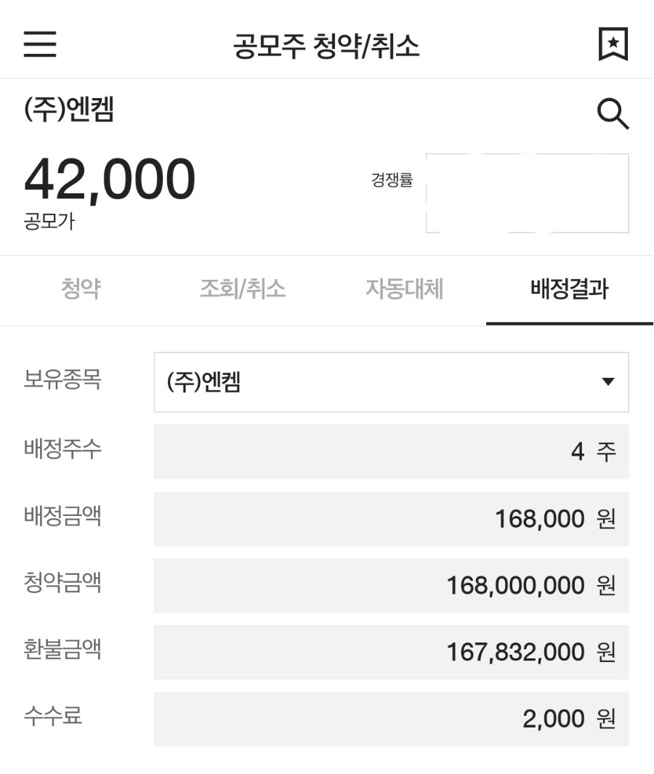Click the 보유종목 label
This screenshot has height=774, width=654.
point(62,379)
